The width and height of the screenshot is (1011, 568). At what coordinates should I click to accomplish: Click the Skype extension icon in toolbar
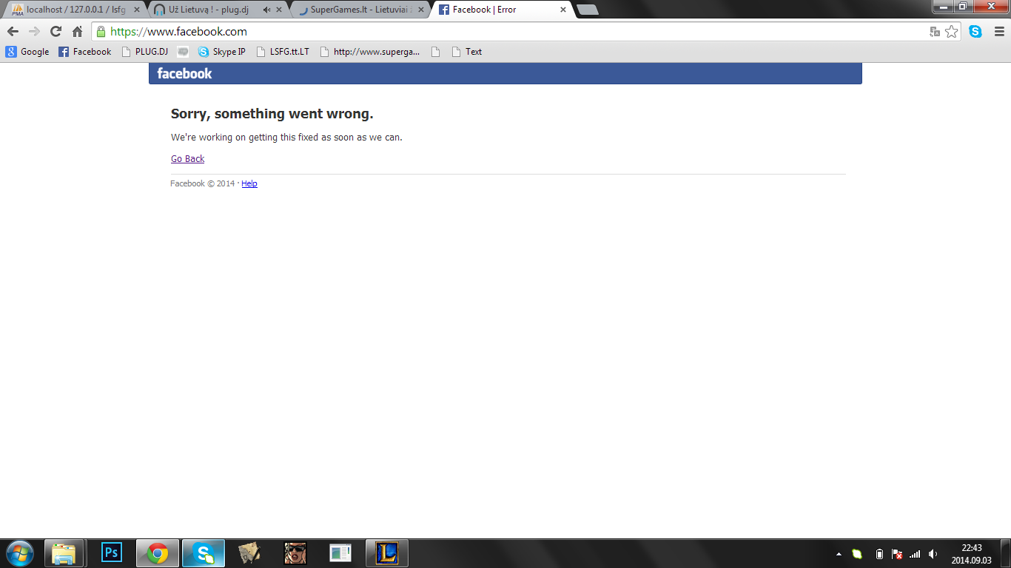[975, 32]
